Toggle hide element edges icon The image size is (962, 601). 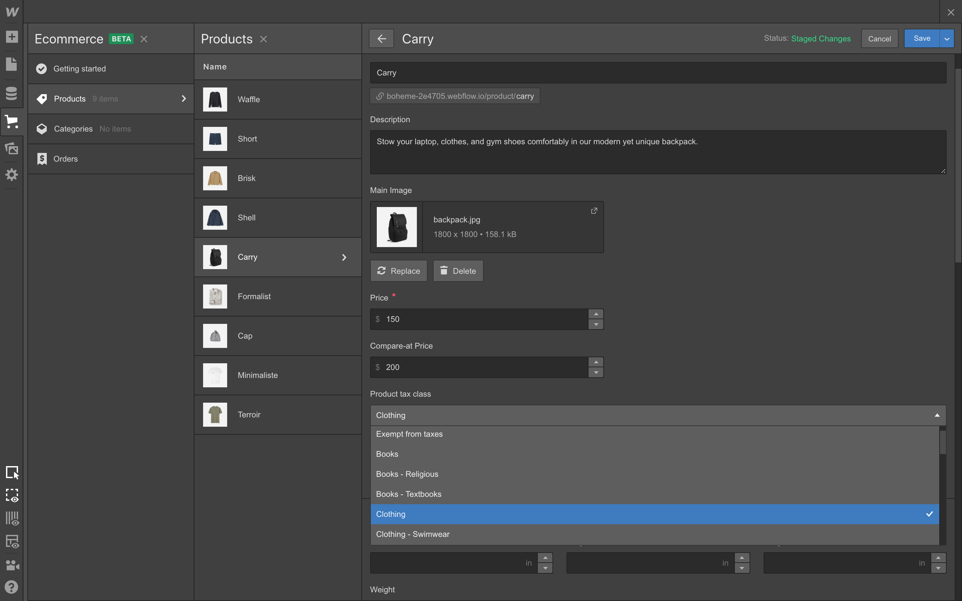click(x=12, y=495)
